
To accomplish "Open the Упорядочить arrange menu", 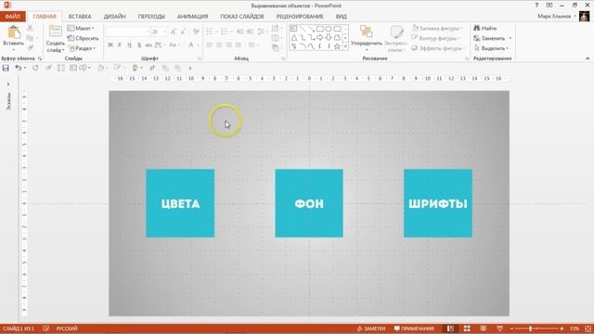I will point(366,38).
